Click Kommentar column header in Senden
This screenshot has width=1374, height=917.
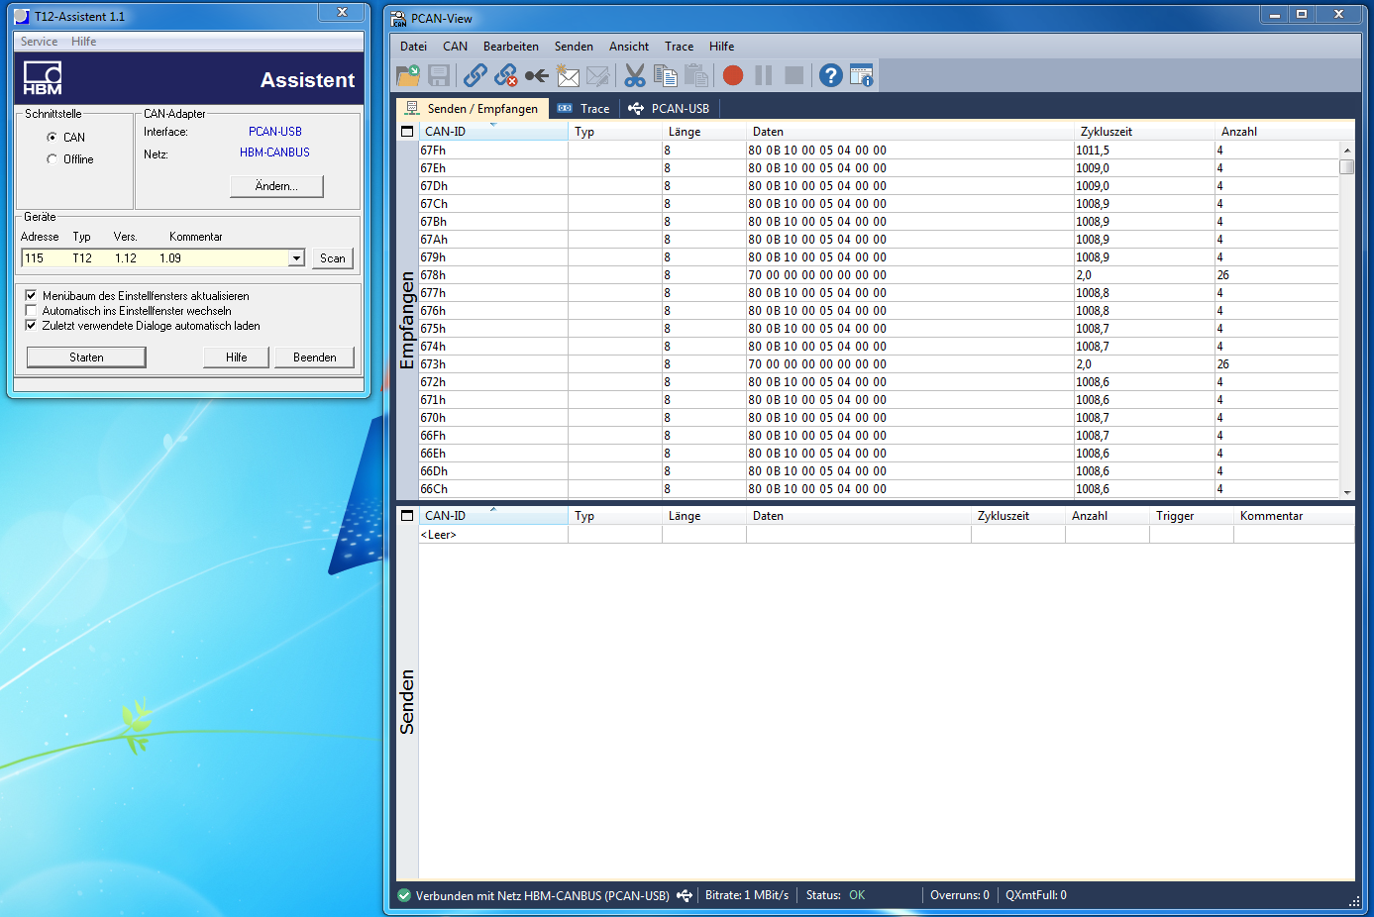(x=1294, y=515)
